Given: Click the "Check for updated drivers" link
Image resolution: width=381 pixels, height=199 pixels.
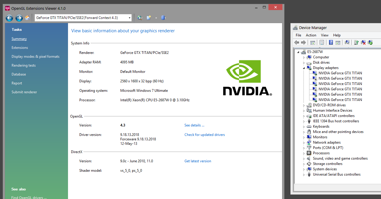Looking at the screenshot, I should (204, 135).
